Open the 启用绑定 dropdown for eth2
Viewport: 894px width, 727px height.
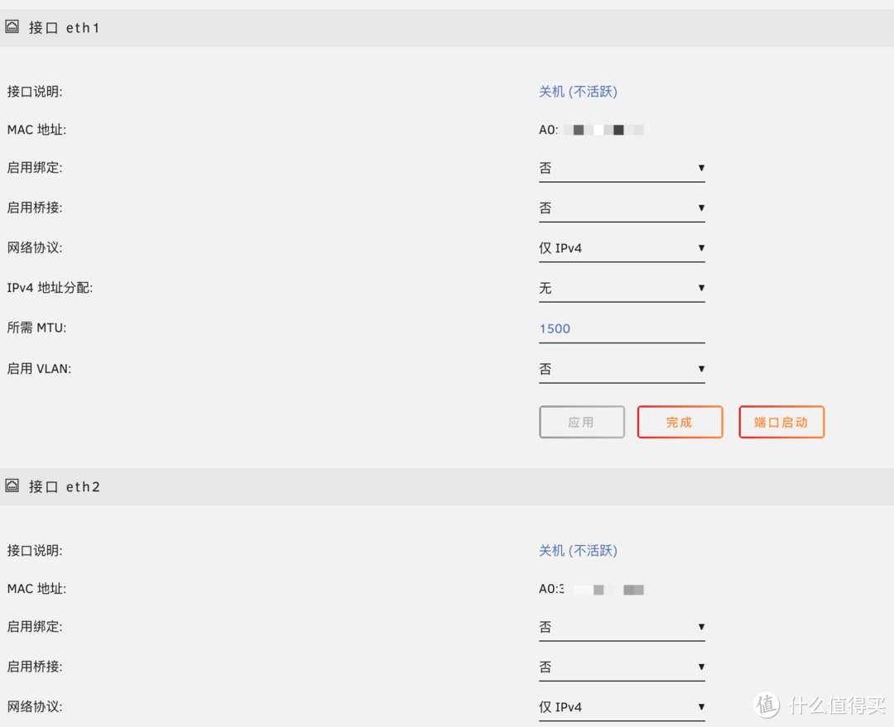pos(622,626)
